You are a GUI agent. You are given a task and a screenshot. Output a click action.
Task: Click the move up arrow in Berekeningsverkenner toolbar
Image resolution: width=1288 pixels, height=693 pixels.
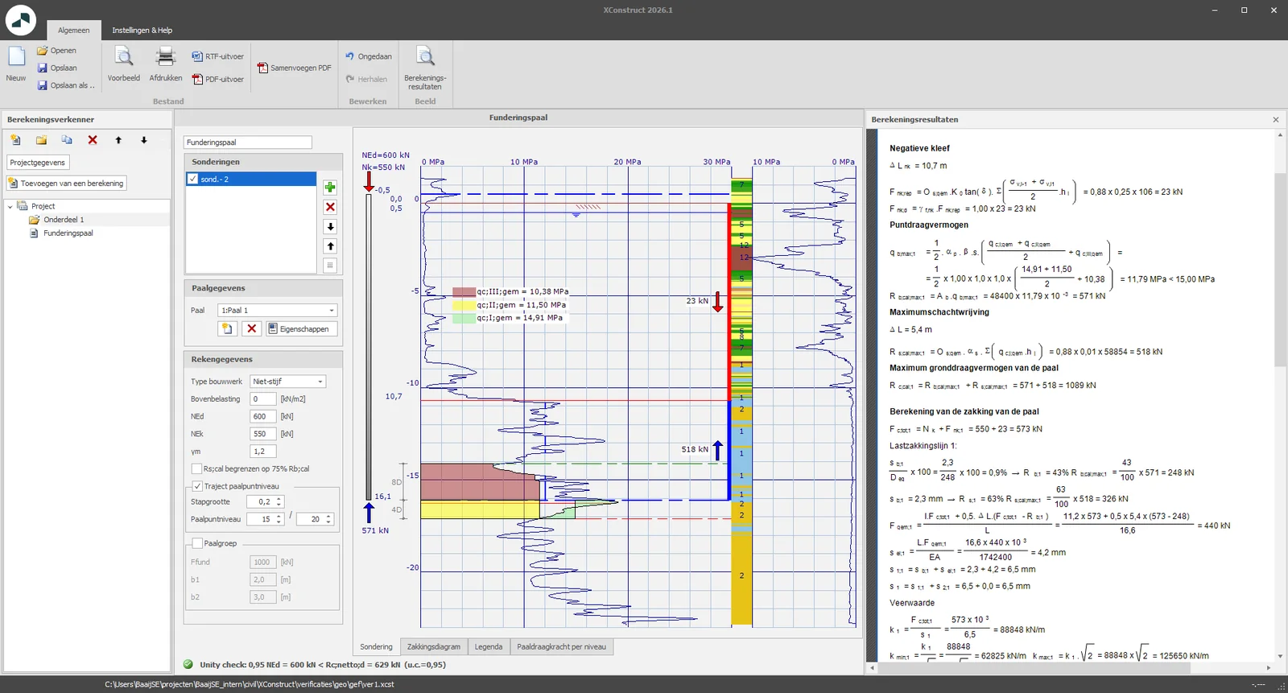pos(118,140)
